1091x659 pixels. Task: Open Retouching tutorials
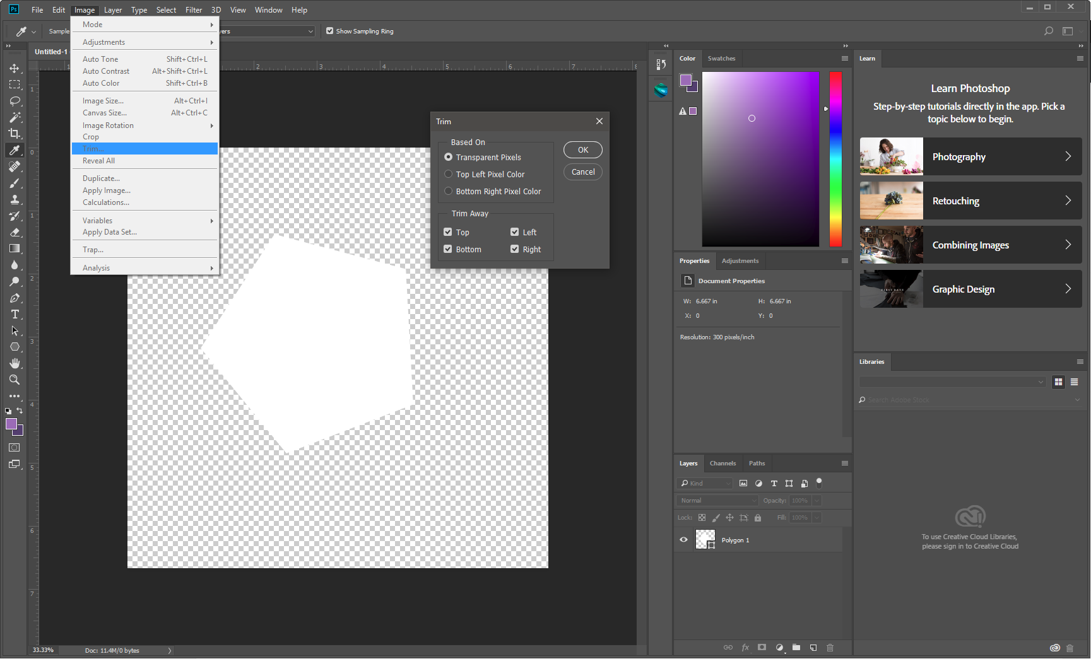[971, 201]
